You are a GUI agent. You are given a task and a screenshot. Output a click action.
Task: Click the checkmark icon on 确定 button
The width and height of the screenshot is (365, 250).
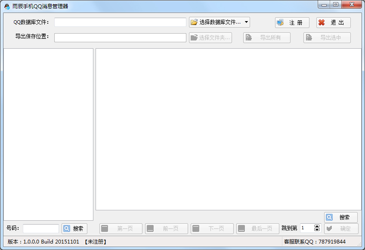coord(329,229)
